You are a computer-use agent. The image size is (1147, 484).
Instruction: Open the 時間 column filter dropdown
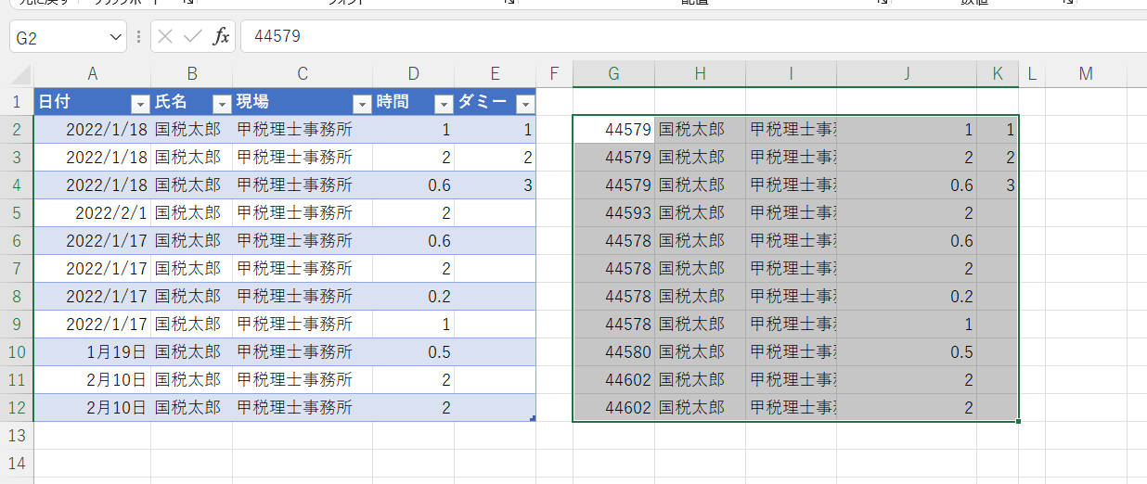[x=443, y=103]
